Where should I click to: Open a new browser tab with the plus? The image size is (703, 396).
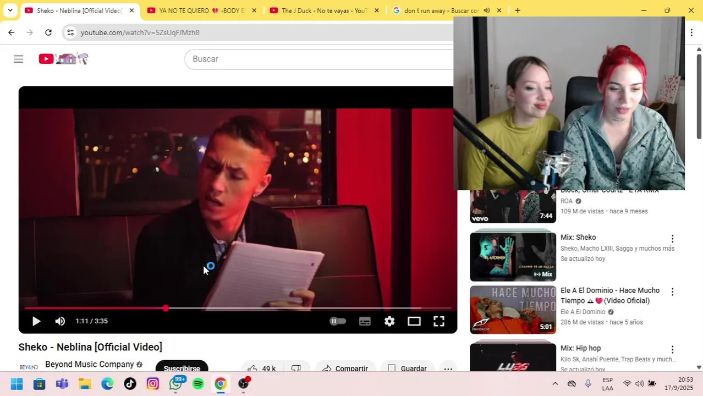click(518, 10)
